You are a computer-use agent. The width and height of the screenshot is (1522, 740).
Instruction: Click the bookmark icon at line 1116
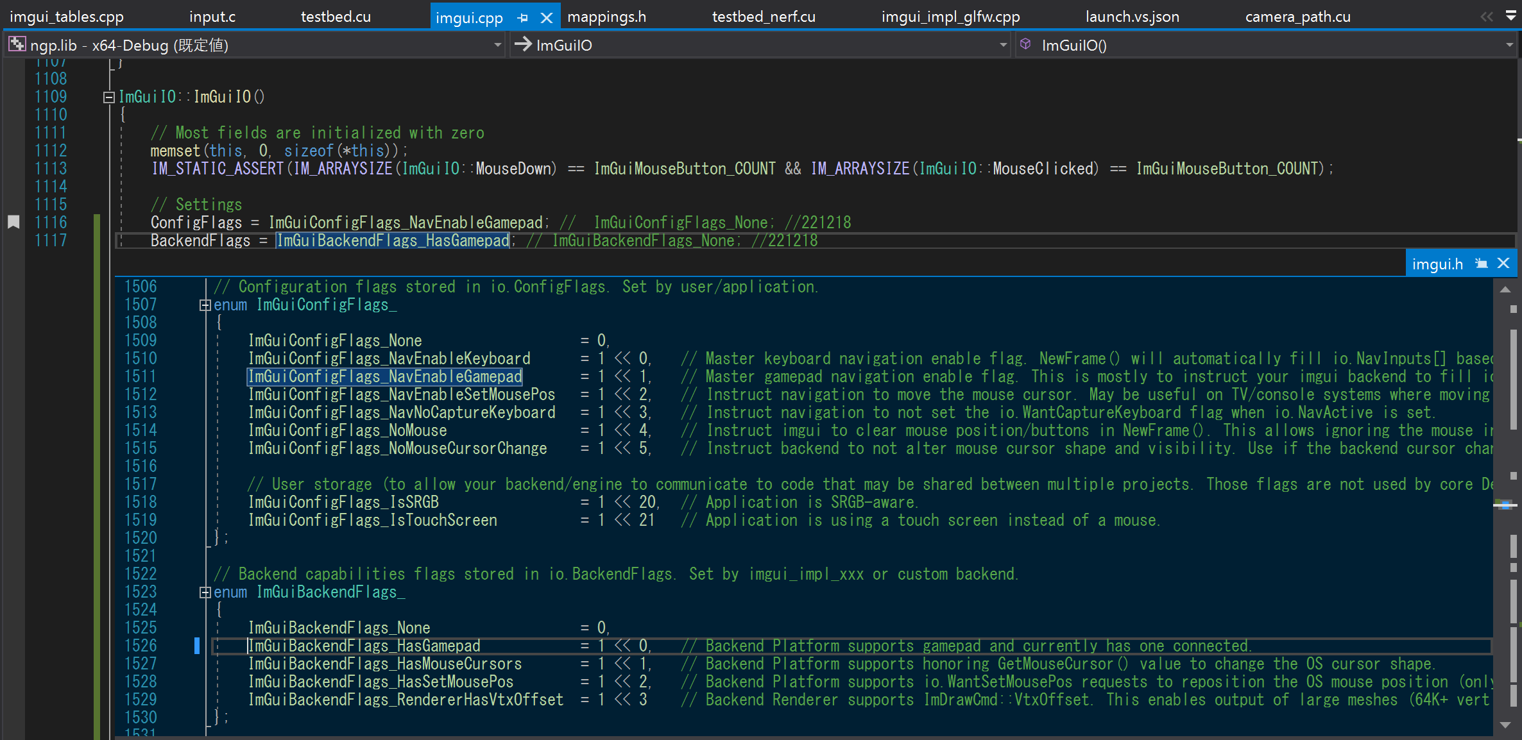click(13, 223)
